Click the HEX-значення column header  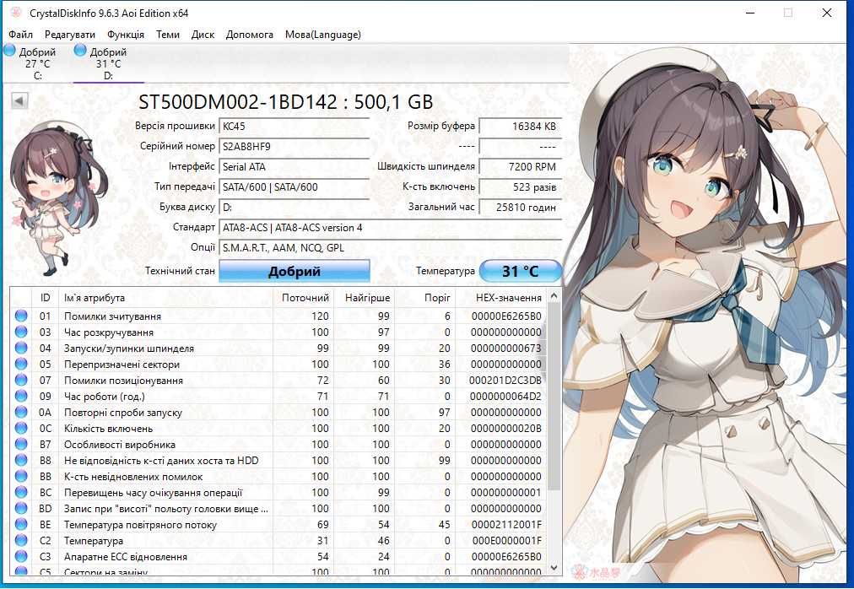[x=502, y=298]
